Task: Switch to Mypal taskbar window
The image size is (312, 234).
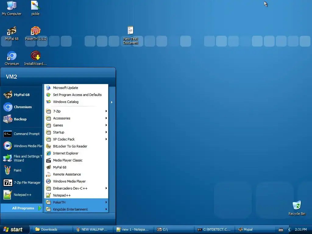Action: click(x=256, y=229)
